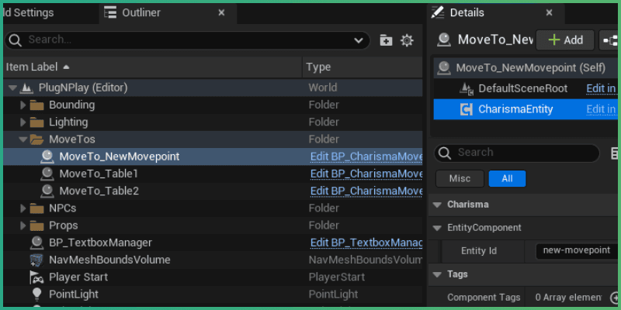Edit the Entity Id value new-movepoint
621x310 pixels.
576,251
